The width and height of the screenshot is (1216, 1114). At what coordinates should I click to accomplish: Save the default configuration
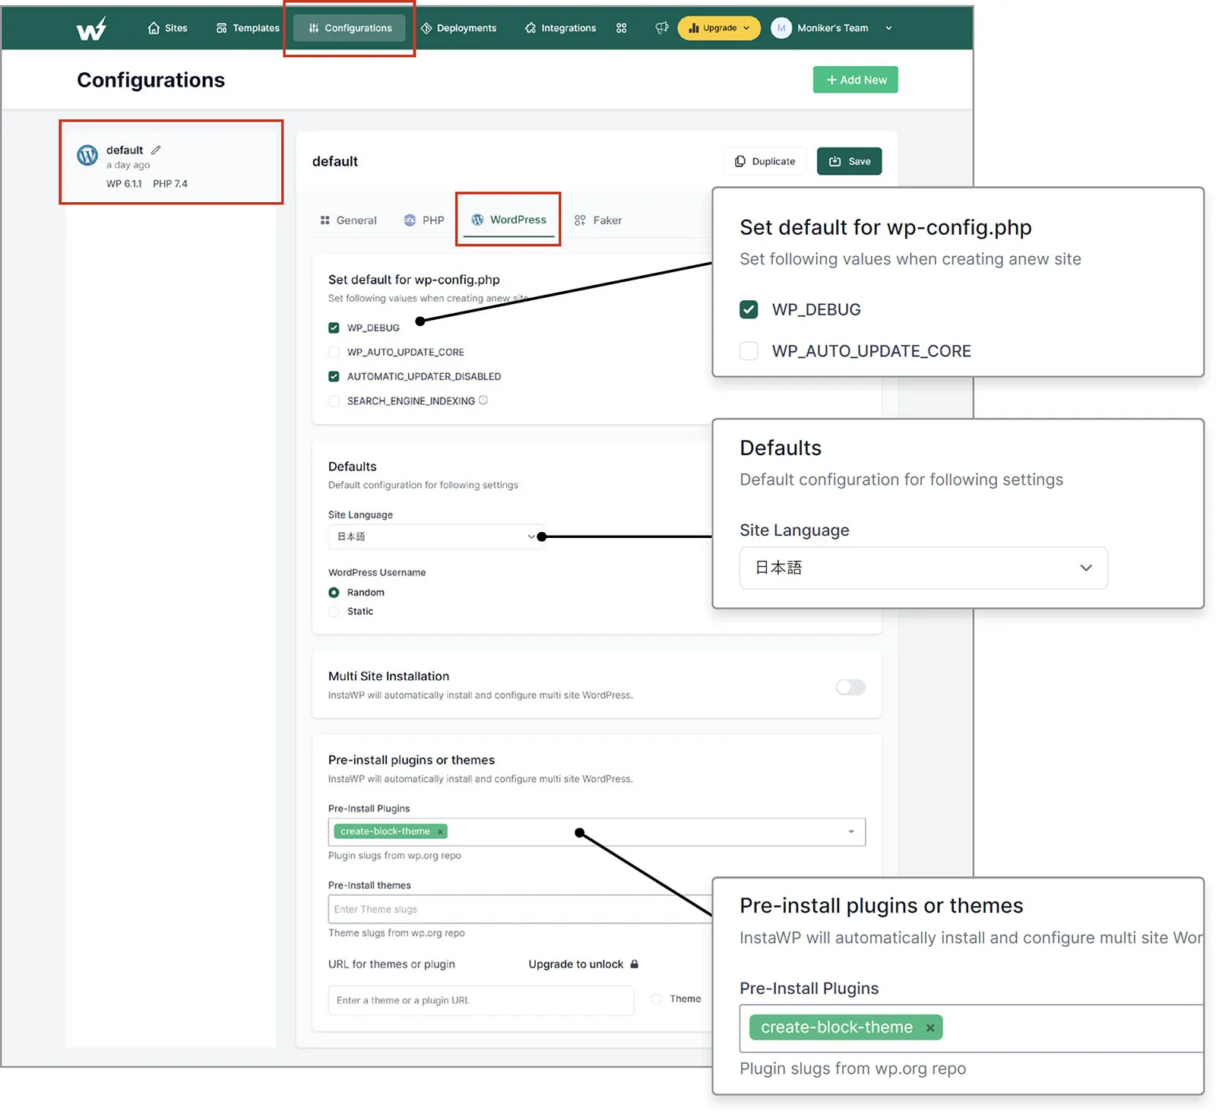[849, 161]
